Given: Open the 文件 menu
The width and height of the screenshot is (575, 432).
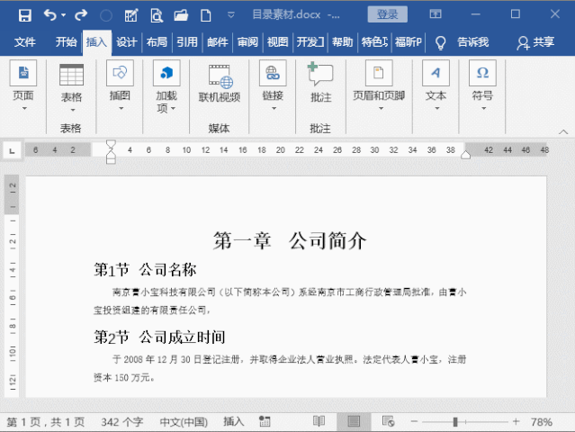Looking at the screenshot, I should [x=25, y=41].
